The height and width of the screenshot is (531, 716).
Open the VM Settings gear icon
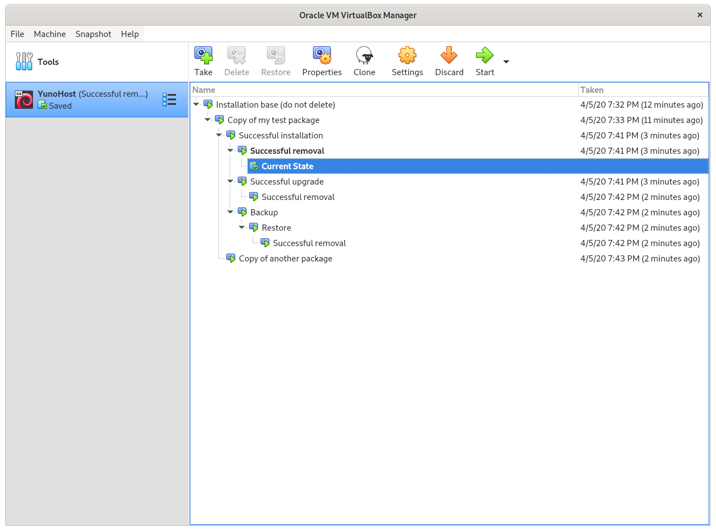pyautogui.click(x=407, y=56)
